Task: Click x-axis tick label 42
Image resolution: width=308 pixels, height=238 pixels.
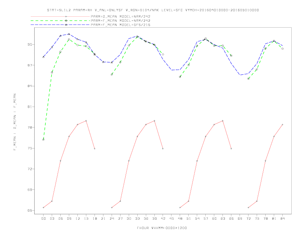Action: coord(163,219)
